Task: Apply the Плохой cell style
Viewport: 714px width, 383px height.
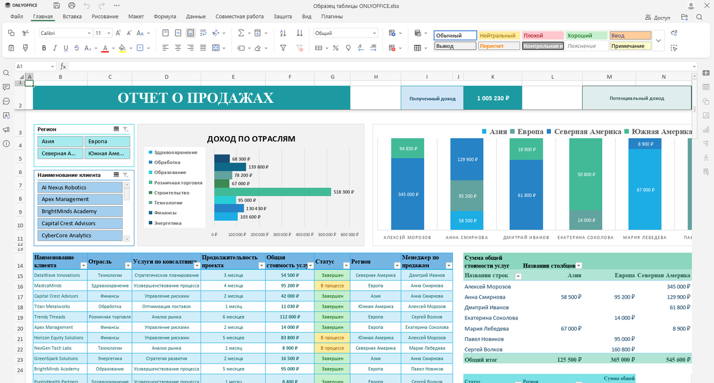Action: tap(543, 36)
